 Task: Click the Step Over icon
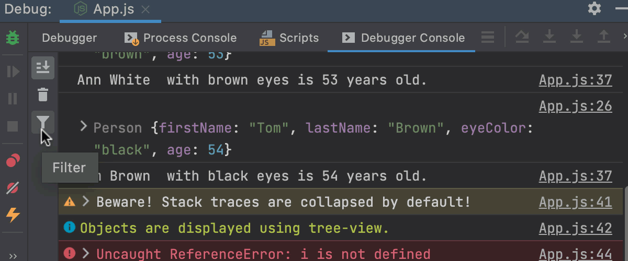click(522, 37)
